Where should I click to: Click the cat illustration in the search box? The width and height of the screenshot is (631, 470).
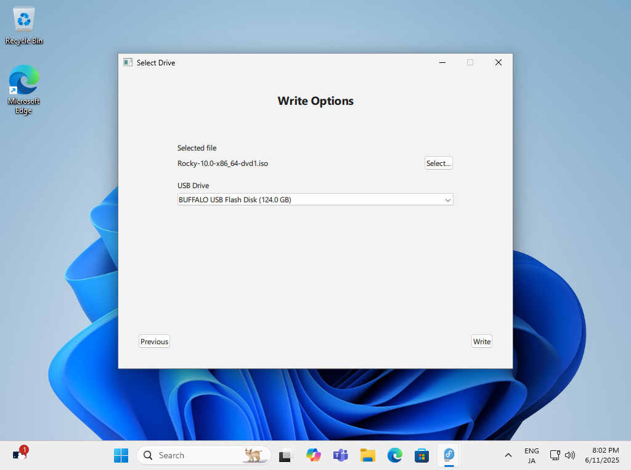coord(254,455)
